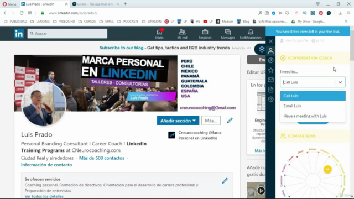Screen dimensions: 354x199
Task: Open the LANDING bookmarks folder
Action: (40, 22)
